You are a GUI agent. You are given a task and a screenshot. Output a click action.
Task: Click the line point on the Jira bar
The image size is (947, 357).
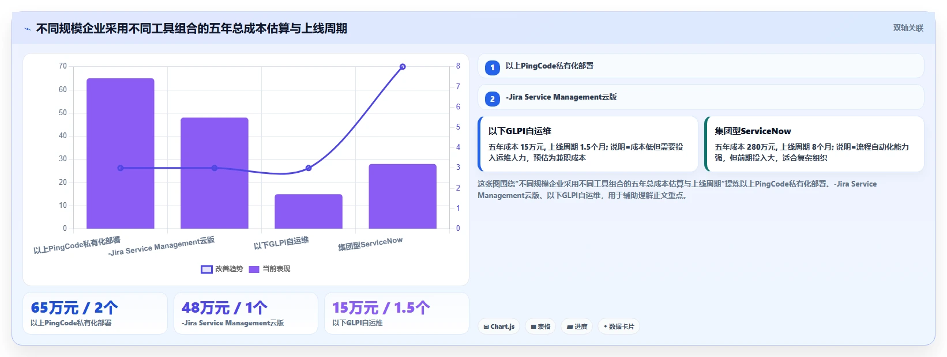tap(215, 168)
